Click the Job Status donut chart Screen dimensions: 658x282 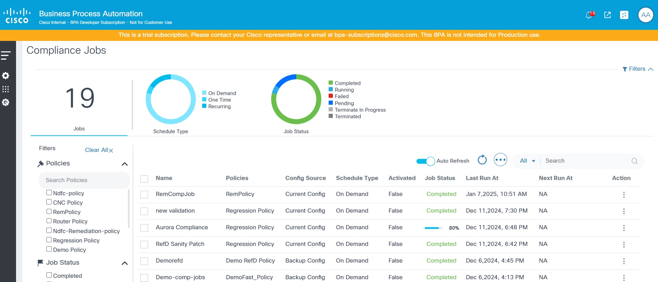[x=296, y=99]
